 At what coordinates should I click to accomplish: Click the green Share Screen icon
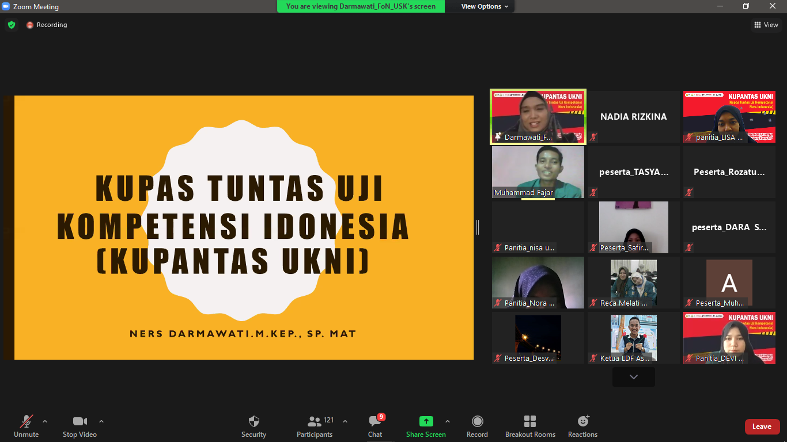(426, 422)
